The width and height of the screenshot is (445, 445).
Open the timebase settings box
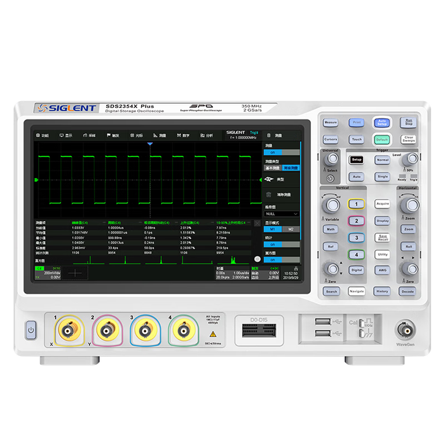pos(232,273)
